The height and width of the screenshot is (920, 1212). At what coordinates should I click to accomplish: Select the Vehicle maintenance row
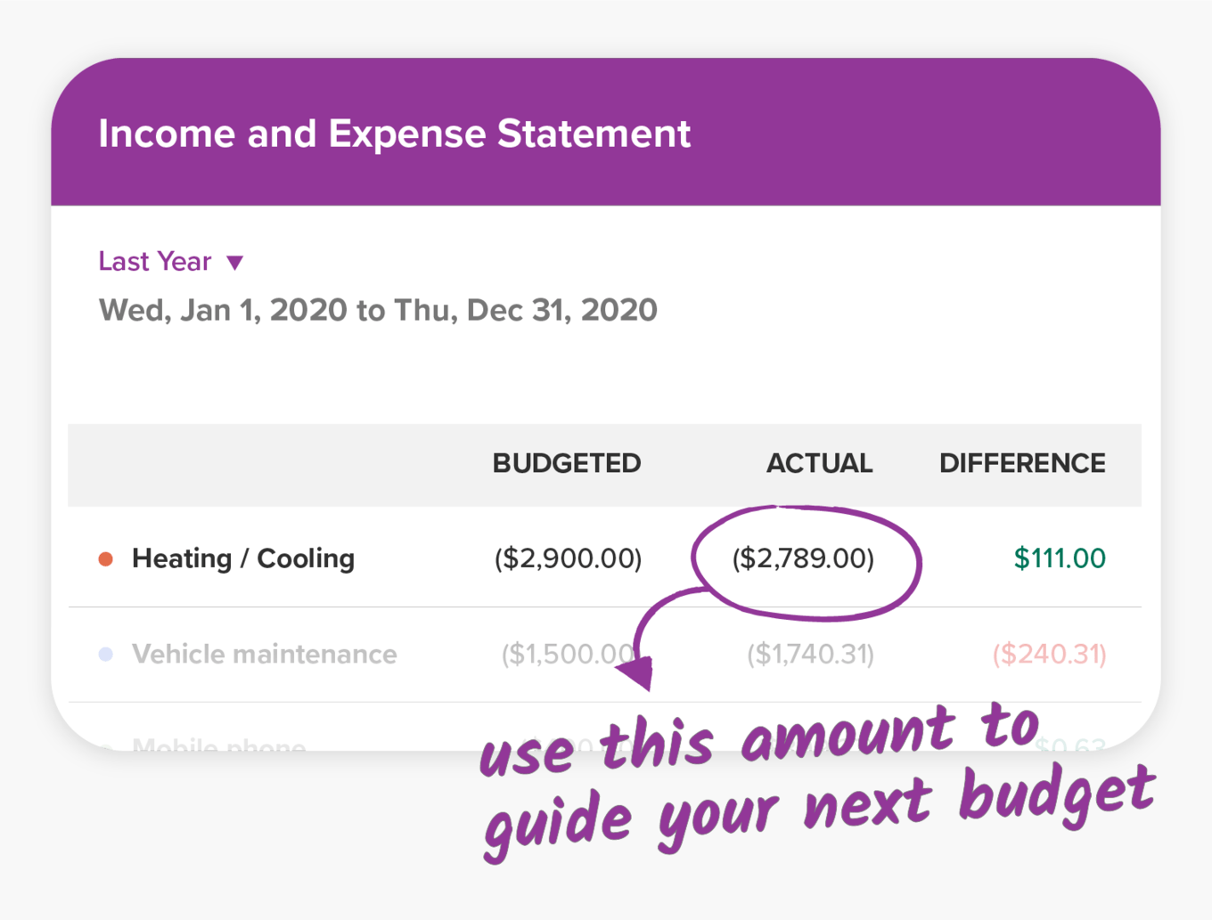pyautogui.click(x=264, y=654)
